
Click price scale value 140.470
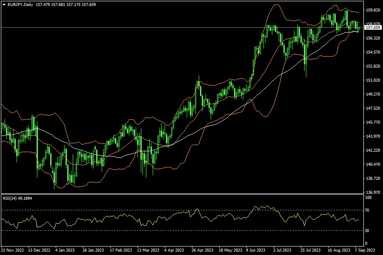click(373, 164)
